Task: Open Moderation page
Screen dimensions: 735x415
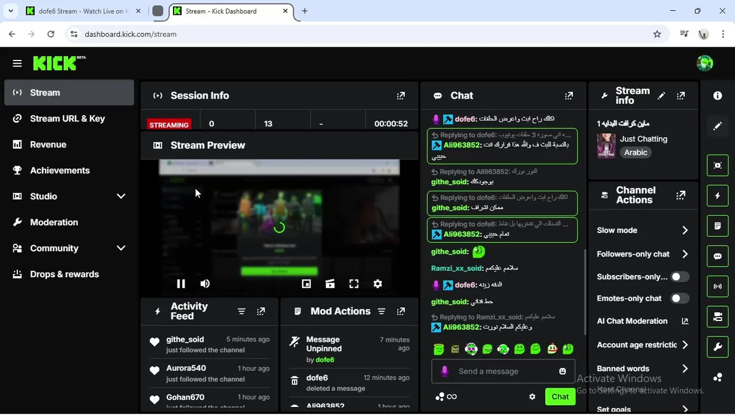Action: point(69,222)
